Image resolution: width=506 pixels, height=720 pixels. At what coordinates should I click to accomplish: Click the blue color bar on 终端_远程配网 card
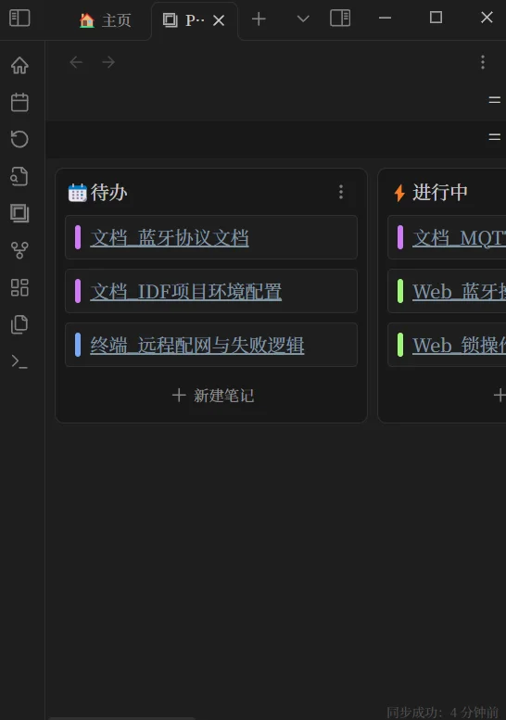click(78, 345)
